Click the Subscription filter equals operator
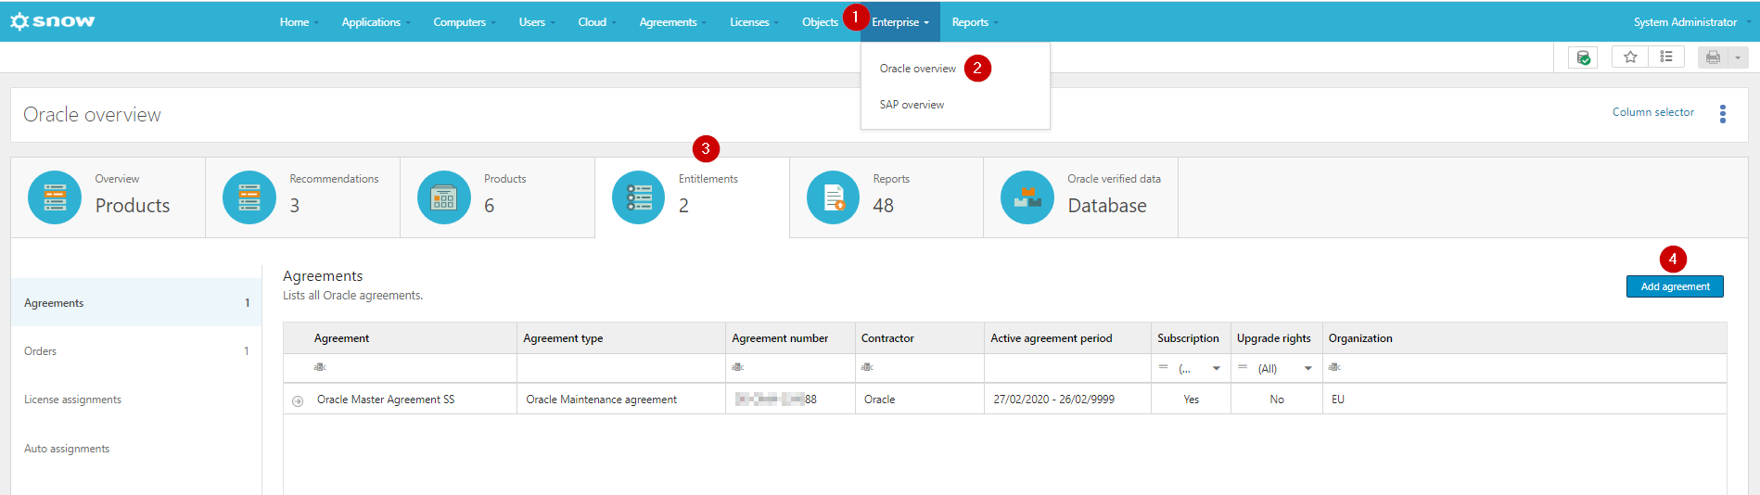The image size is (1760, 495). click(1163, 367)
